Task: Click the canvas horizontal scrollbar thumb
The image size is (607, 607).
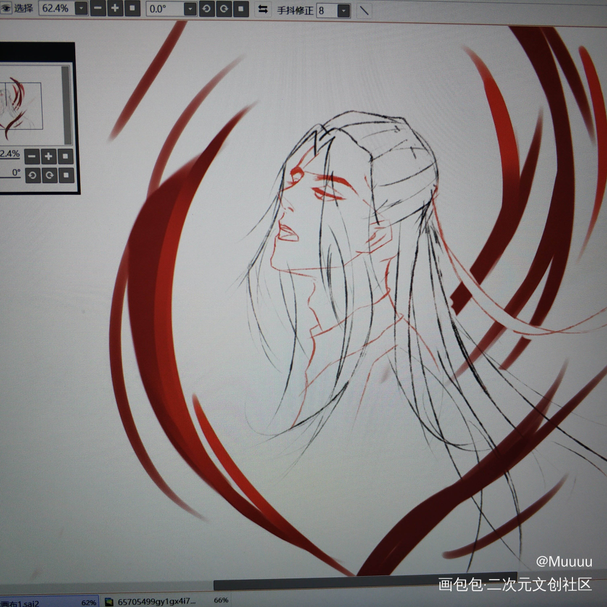Action: [x=364, y=585]
